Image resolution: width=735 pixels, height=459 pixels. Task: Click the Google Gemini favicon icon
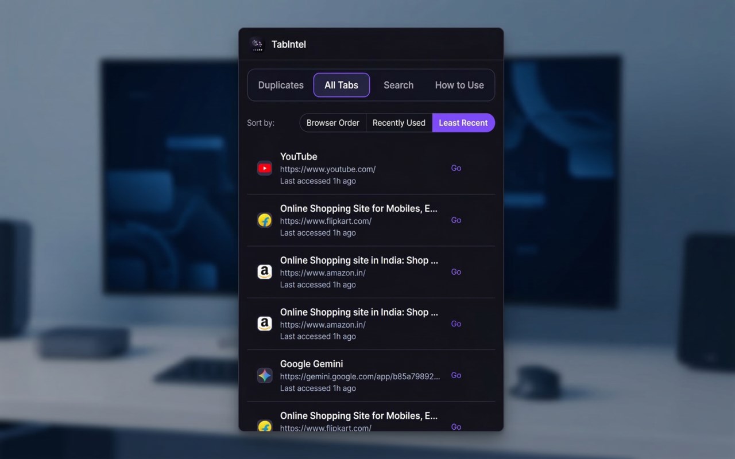[265, 375]
